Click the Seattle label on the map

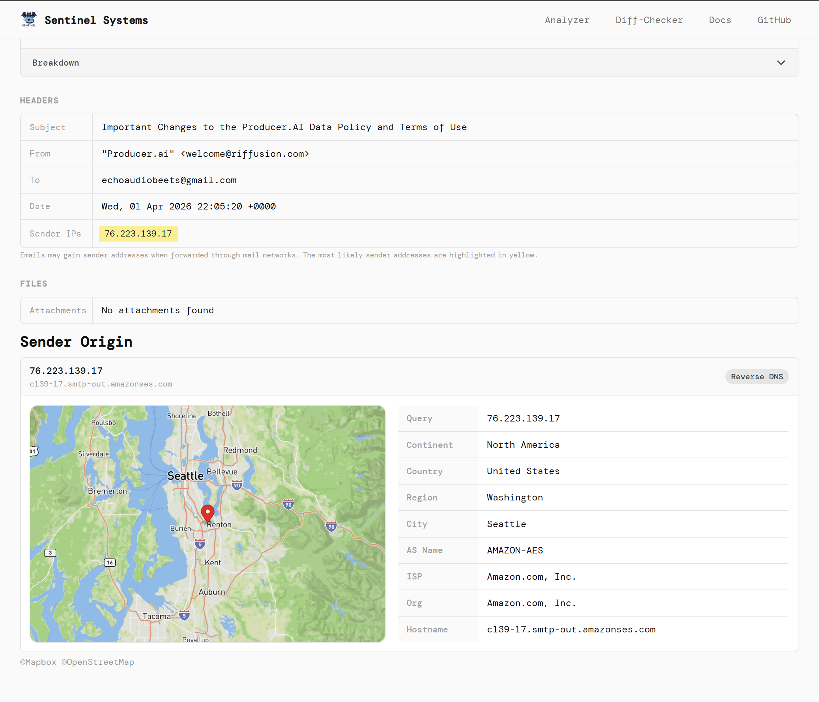pyautogui.click(x=185, y=476)
